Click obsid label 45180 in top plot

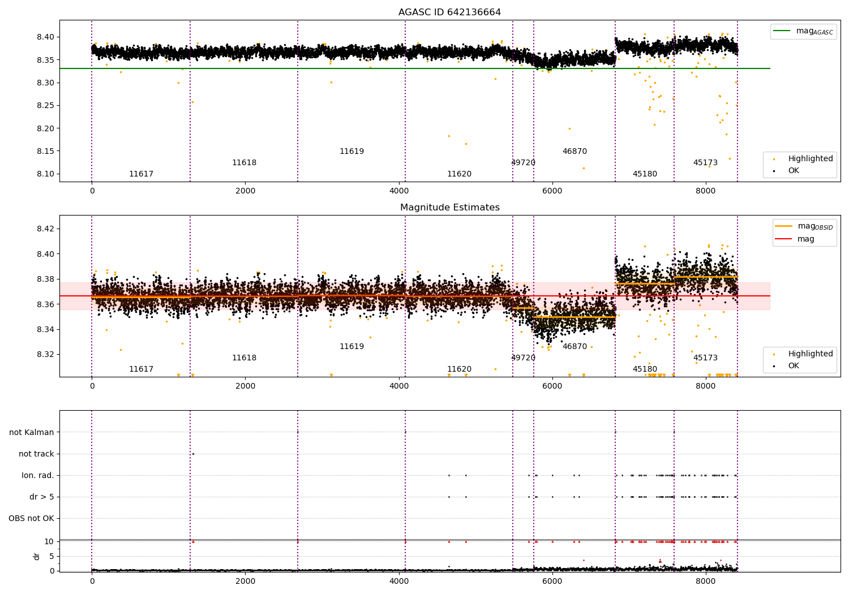pos(645,174)
